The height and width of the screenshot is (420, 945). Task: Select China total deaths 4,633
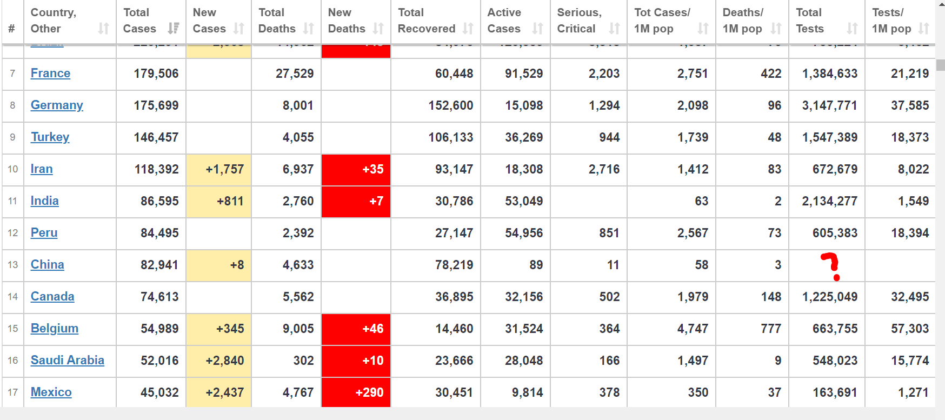298,265
